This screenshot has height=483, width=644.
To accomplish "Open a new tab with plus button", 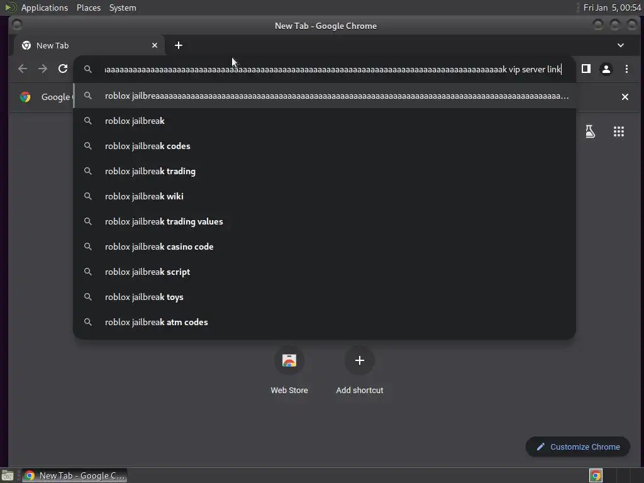I will 178,45.
